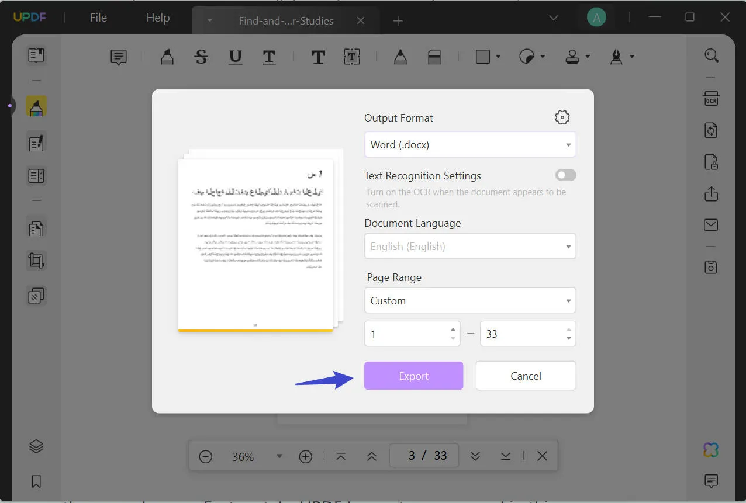
Task: Increase the ending page number stepper
Action: tap(568, 329)
